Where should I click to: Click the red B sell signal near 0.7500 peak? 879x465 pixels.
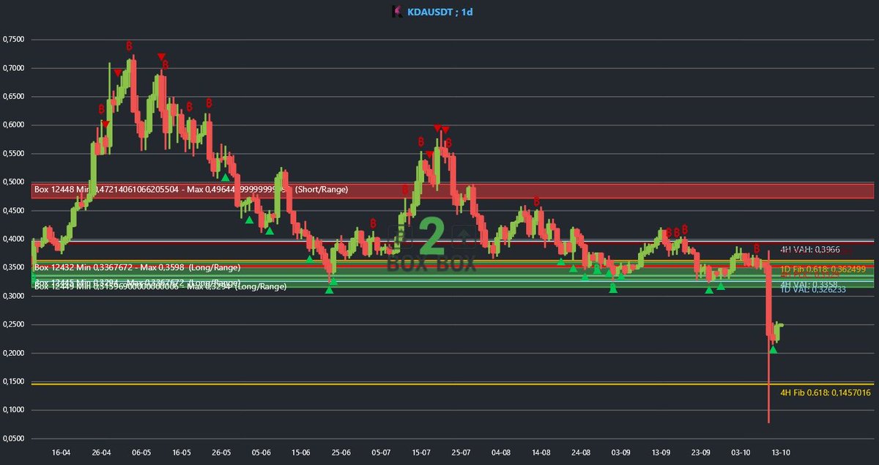tap(130, 47)
